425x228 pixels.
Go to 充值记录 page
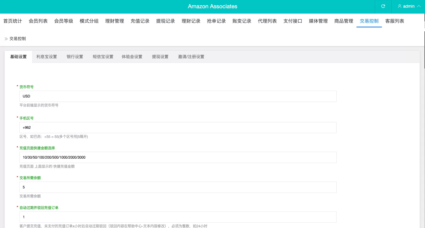tap(140, 21)
